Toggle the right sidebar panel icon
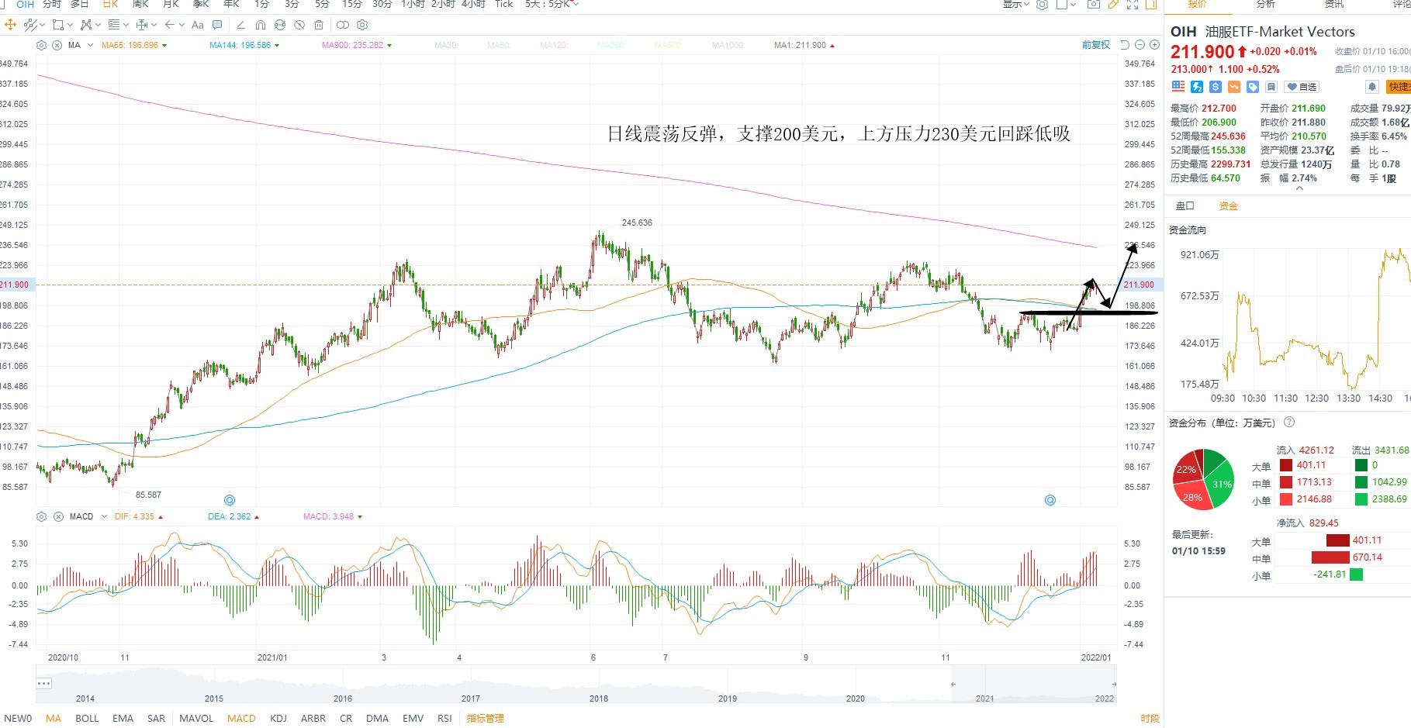The image size is (1411, 728). tap(1151, 4)
